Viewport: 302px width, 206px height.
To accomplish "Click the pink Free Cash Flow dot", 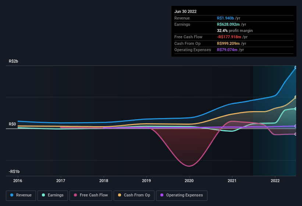I will (76, 195).
